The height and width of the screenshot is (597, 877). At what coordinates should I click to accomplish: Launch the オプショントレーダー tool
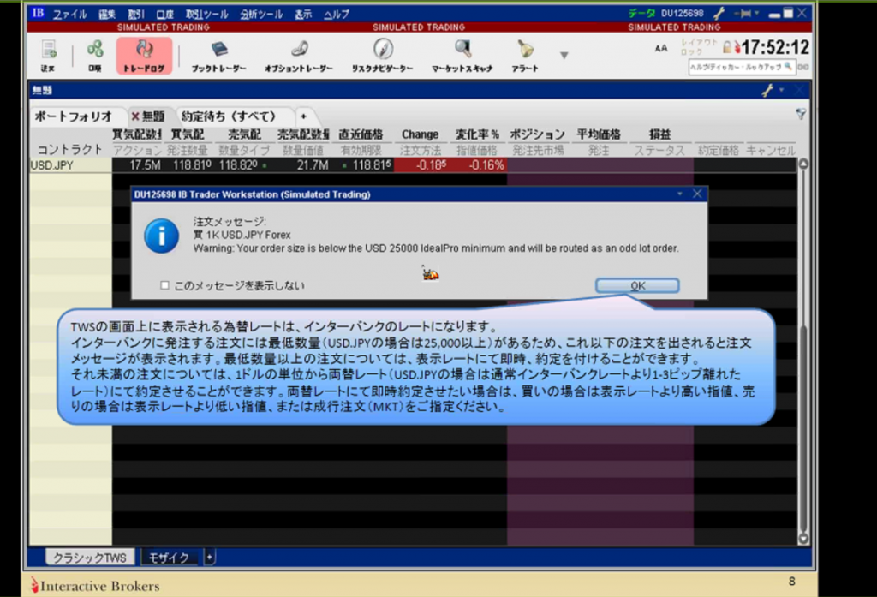[x=299, y=56]
